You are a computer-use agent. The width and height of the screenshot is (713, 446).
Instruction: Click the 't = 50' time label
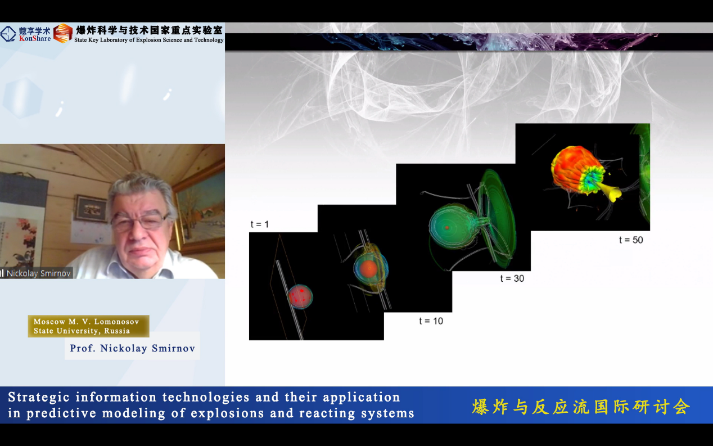click(631, 240)
